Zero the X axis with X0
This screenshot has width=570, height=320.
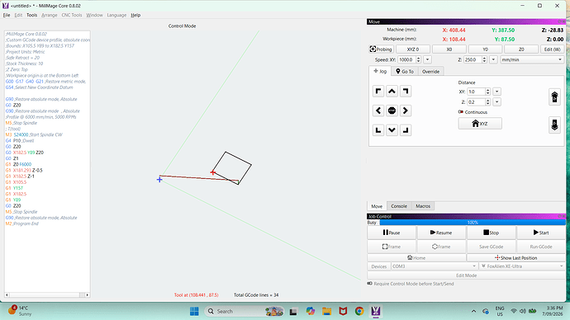click(449, 49)
